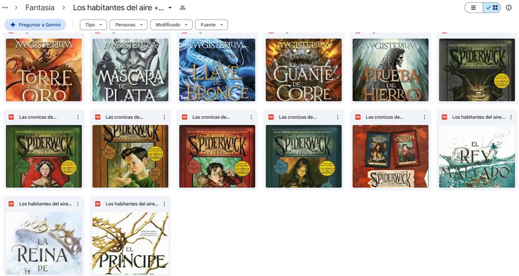Viewport: 519px width, 276px height.
Task: Click PDF icon on Spiderwick magnifying-glass boy card
Action: tap(185, 117)
